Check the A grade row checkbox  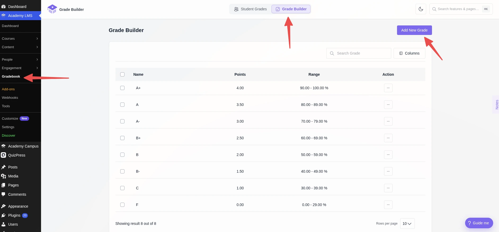point(122,105)
